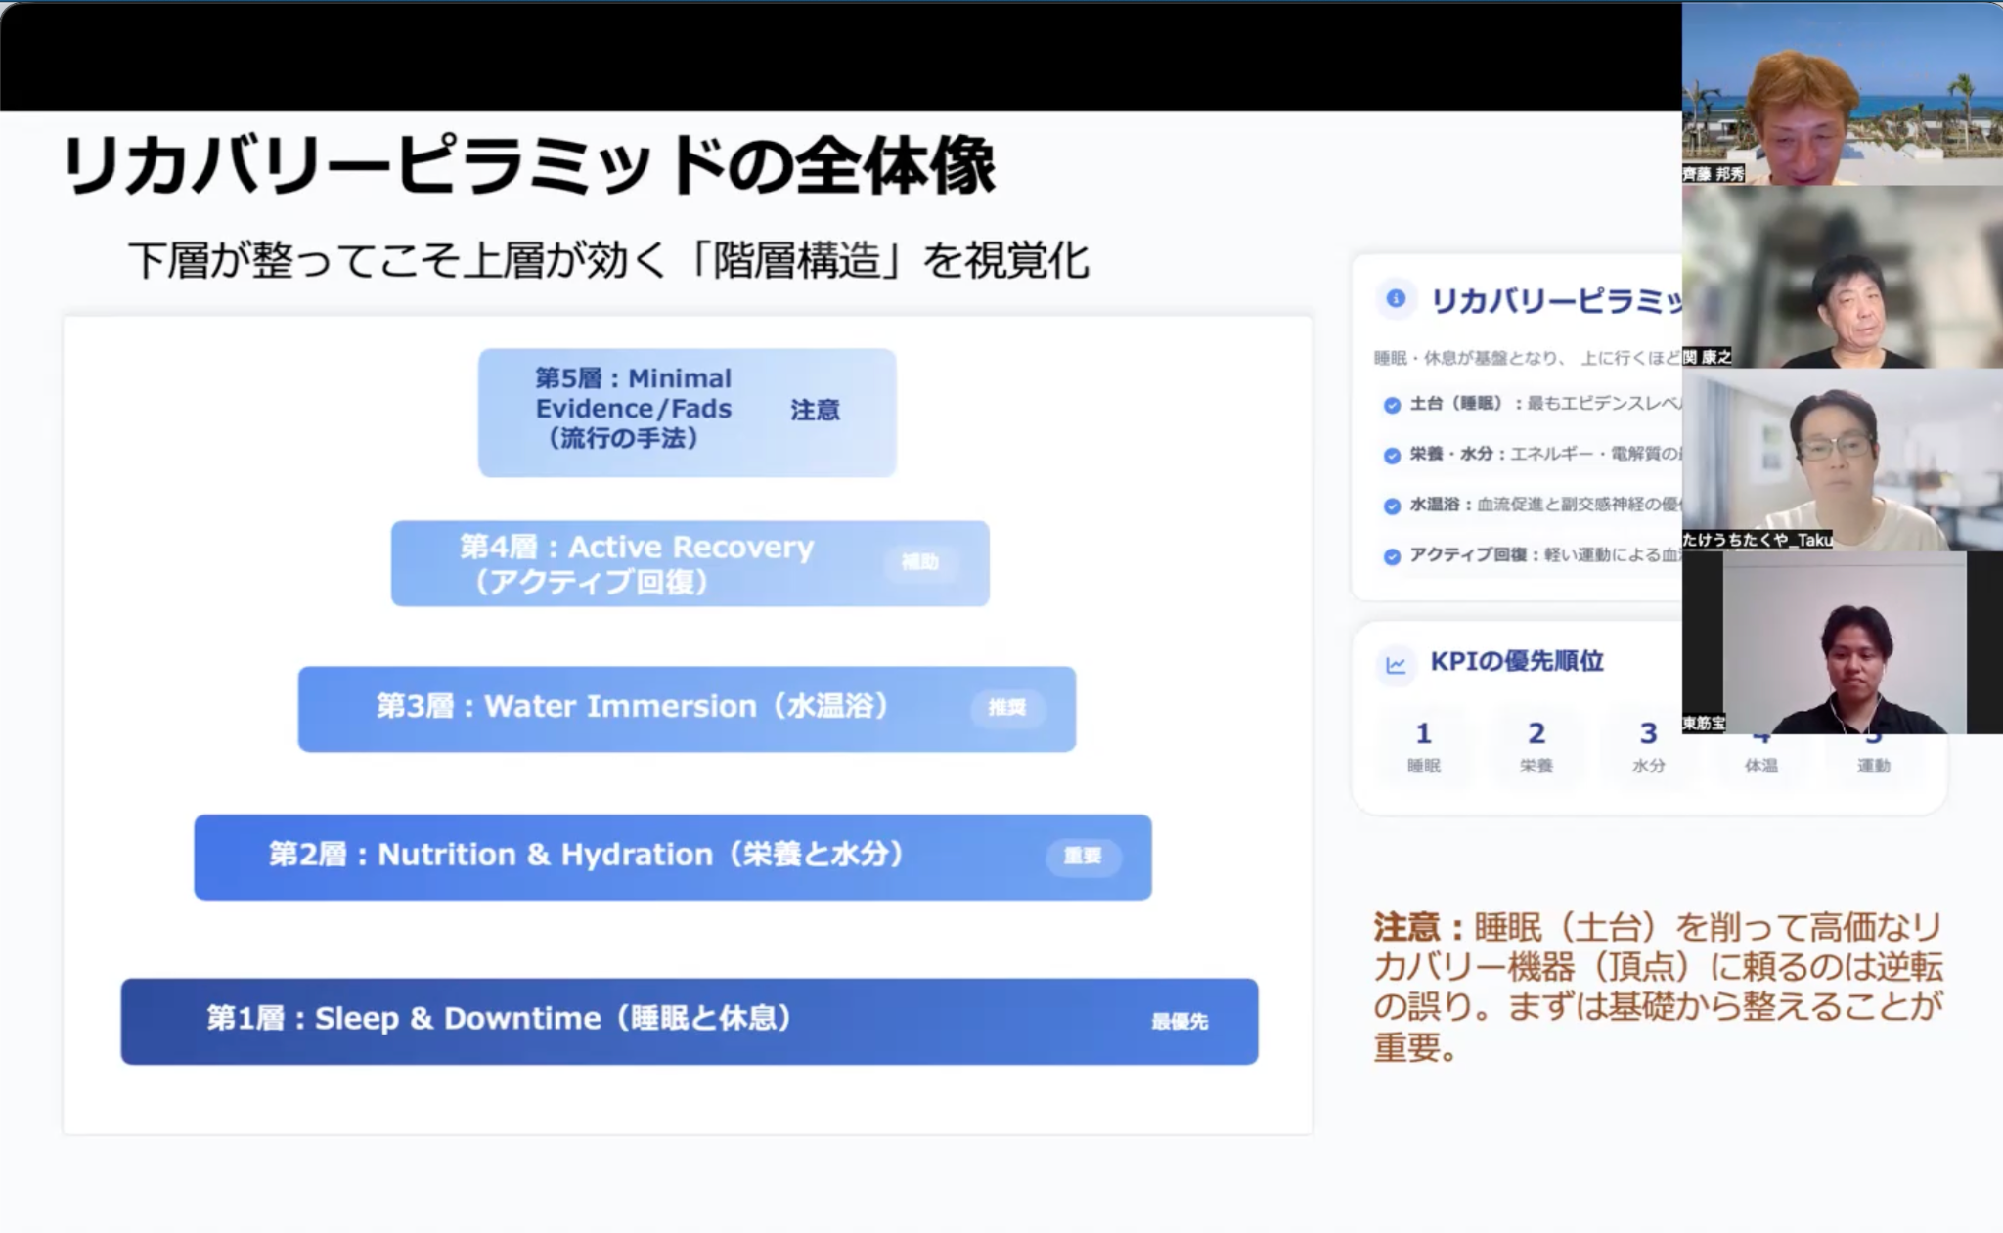Screen dimensions: 2003x1233
Task: Click the subtitle 下層が整ってこそ上層が効く
Action: point(397,261)
